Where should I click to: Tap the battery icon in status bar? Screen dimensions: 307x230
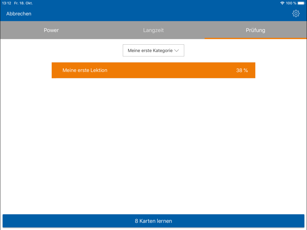301,3
